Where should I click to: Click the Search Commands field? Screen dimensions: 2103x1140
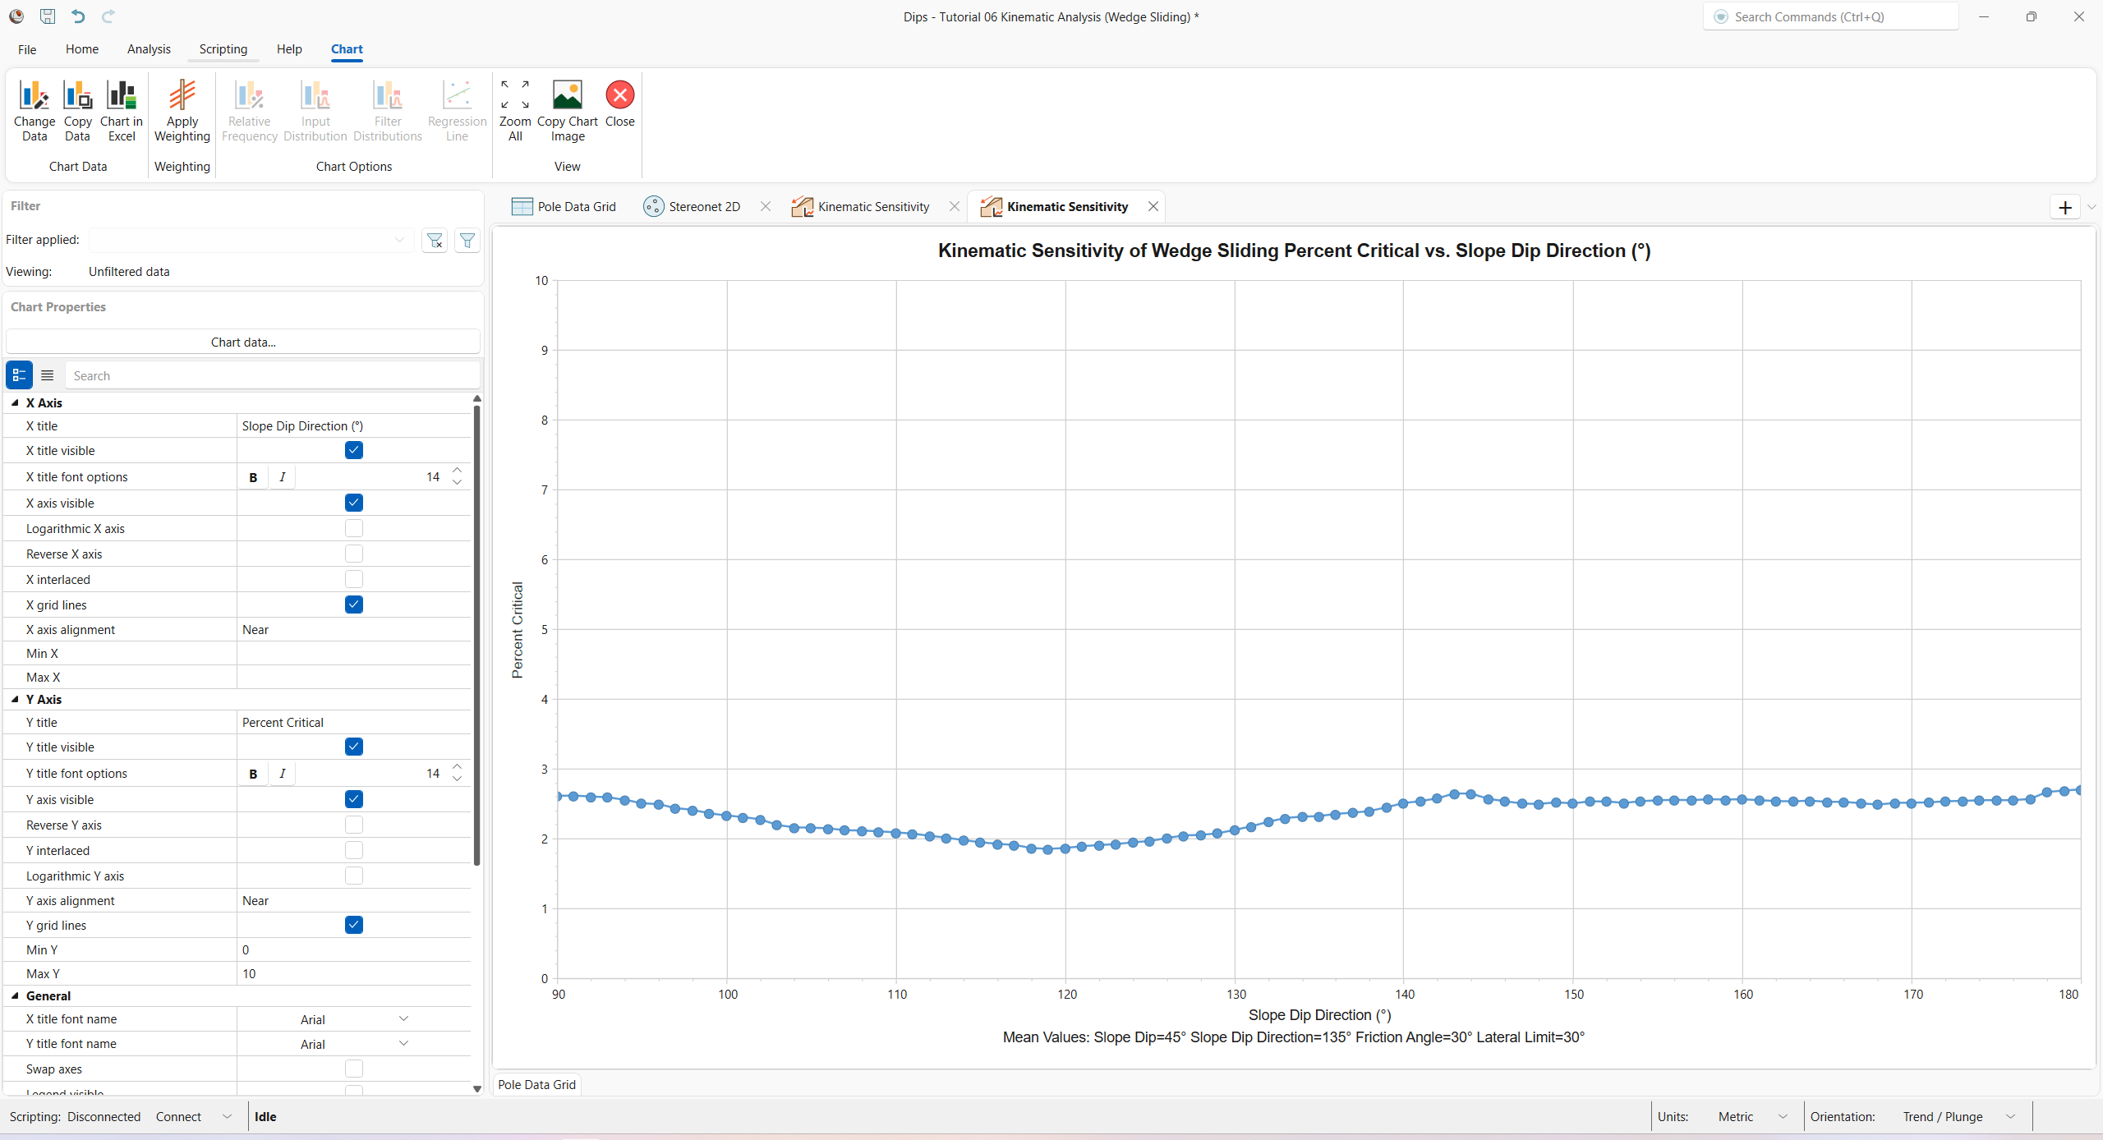click(x=1830, y=16)
